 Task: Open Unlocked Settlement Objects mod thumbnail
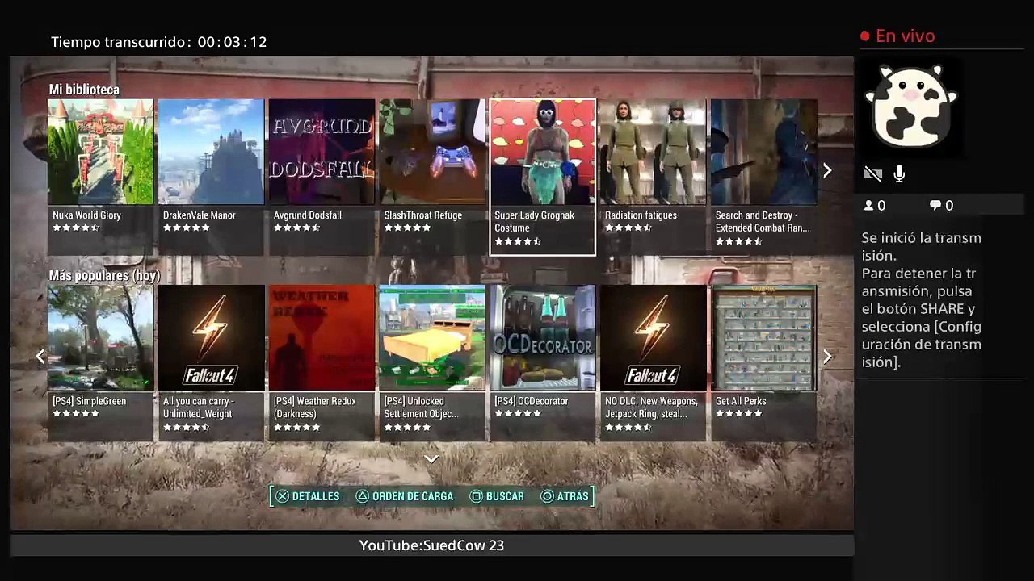[x=432, y=337]
